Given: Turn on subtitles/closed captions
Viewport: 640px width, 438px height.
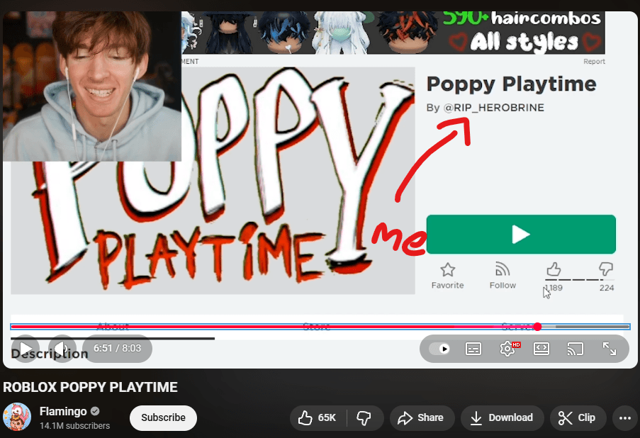Looking at the screenshot, I should coord(473,349).
